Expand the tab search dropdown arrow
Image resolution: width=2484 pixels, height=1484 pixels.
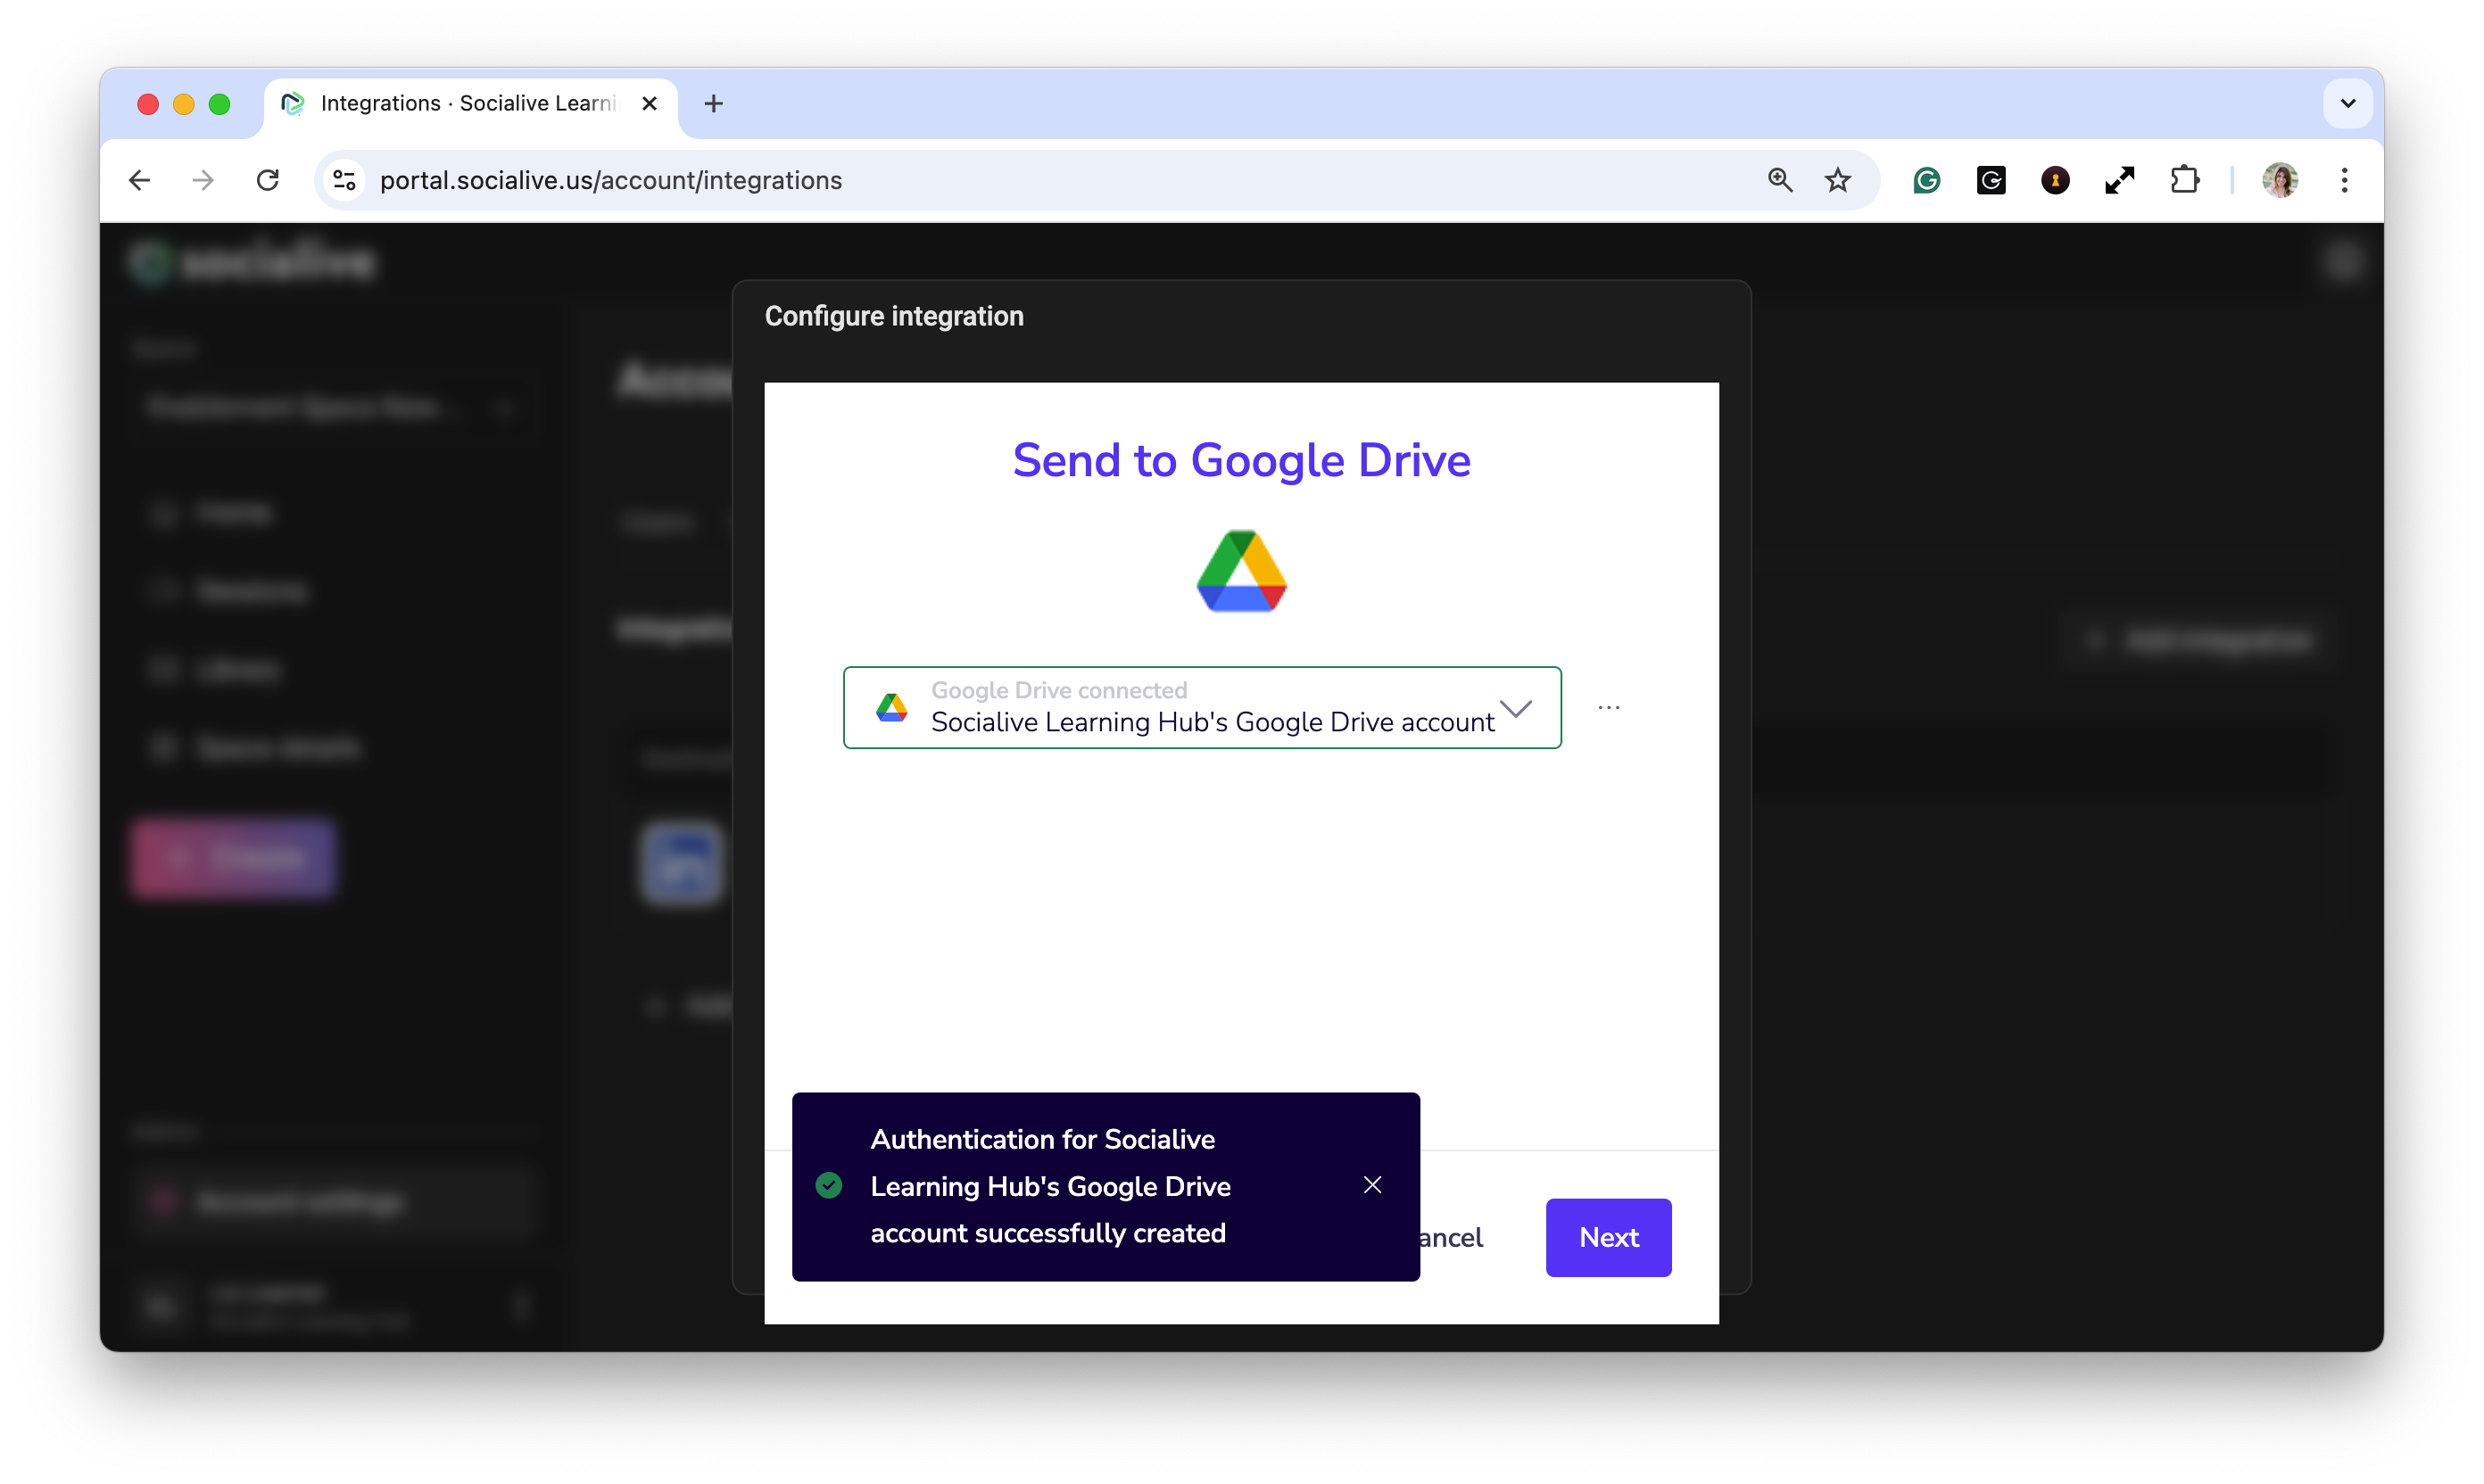pyautogui.click(x=2347, y=103)
